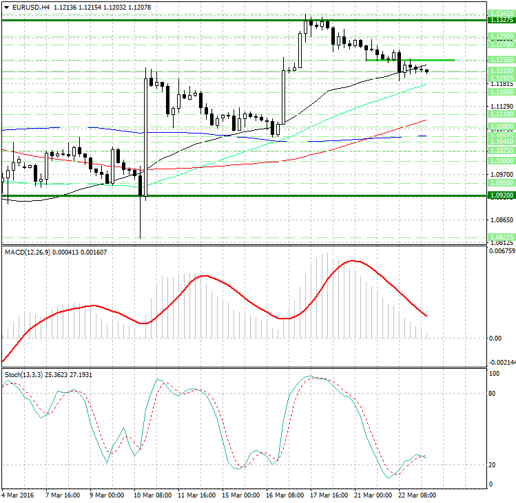Click the Stochastic 20 level label
Image resolution: width=516 pixels, height=503 pixels.
click(x=492, y=465)
